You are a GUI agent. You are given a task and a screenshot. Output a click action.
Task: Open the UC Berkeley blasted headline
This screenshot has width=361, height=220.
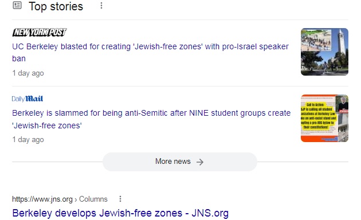(150, 53)
